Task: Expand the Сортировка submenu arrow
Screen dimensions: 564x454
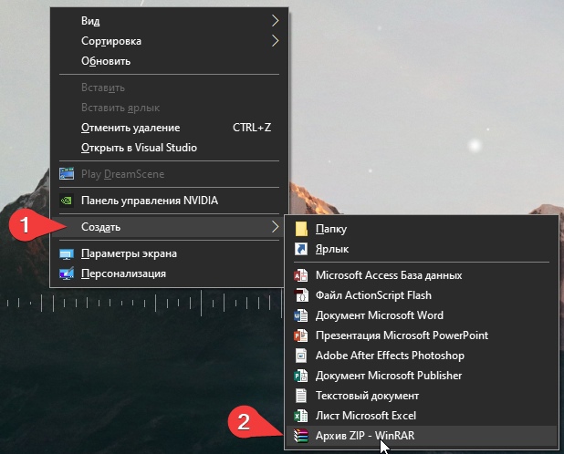Action: tap(276, 41)
